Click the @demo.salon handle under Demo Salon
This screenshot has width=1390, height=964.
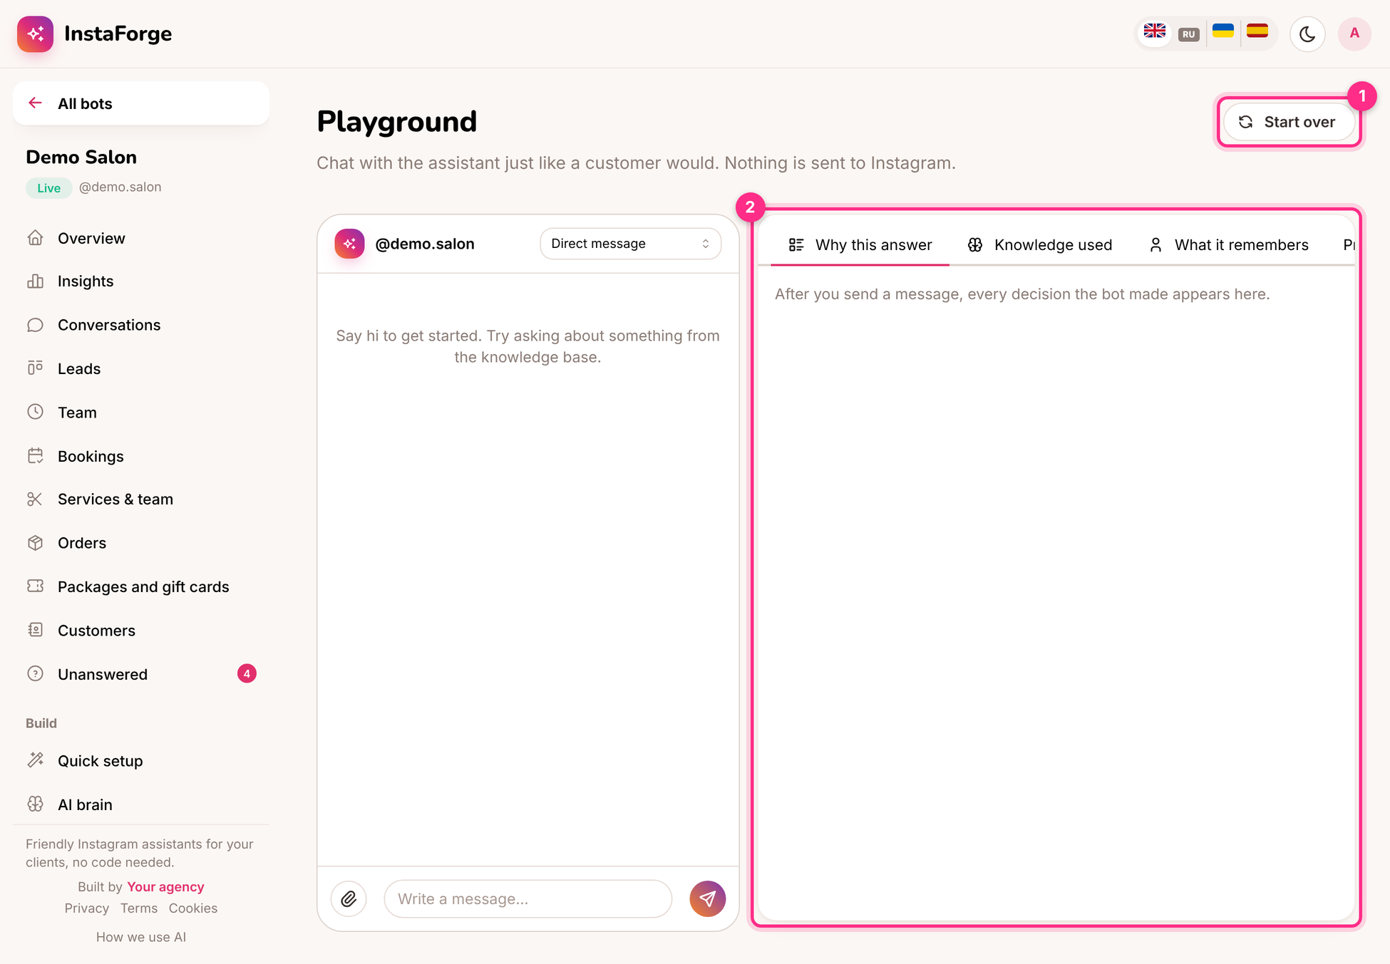coord(120,187)
